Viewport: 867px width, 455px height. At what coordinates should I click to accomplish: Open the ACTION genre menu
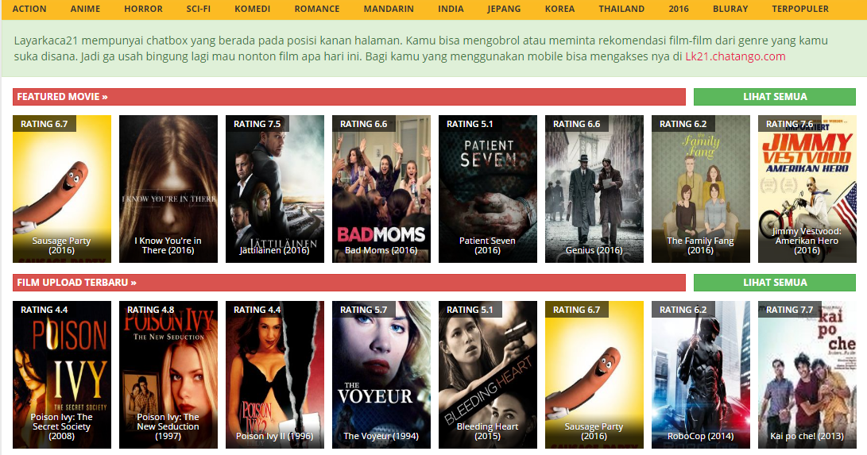(29, 9)
